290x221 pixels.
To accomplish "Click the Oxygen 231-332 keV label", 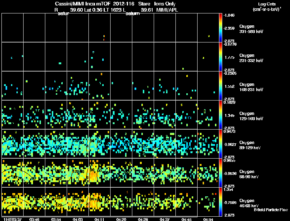I will click(x=251, y=58).
